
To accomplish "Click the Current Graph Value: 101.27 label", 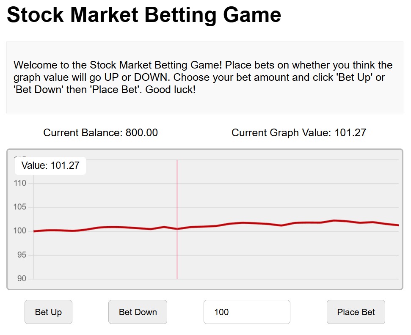I will pos(299,132).
